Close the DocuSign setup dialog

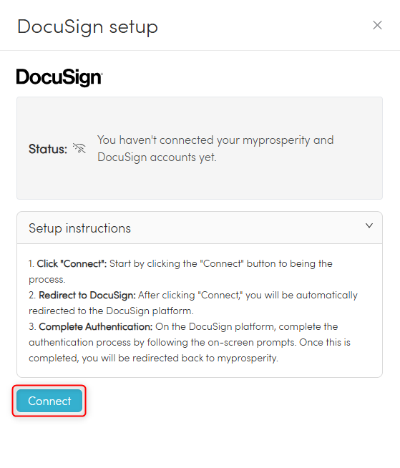(x=377, y=25)
